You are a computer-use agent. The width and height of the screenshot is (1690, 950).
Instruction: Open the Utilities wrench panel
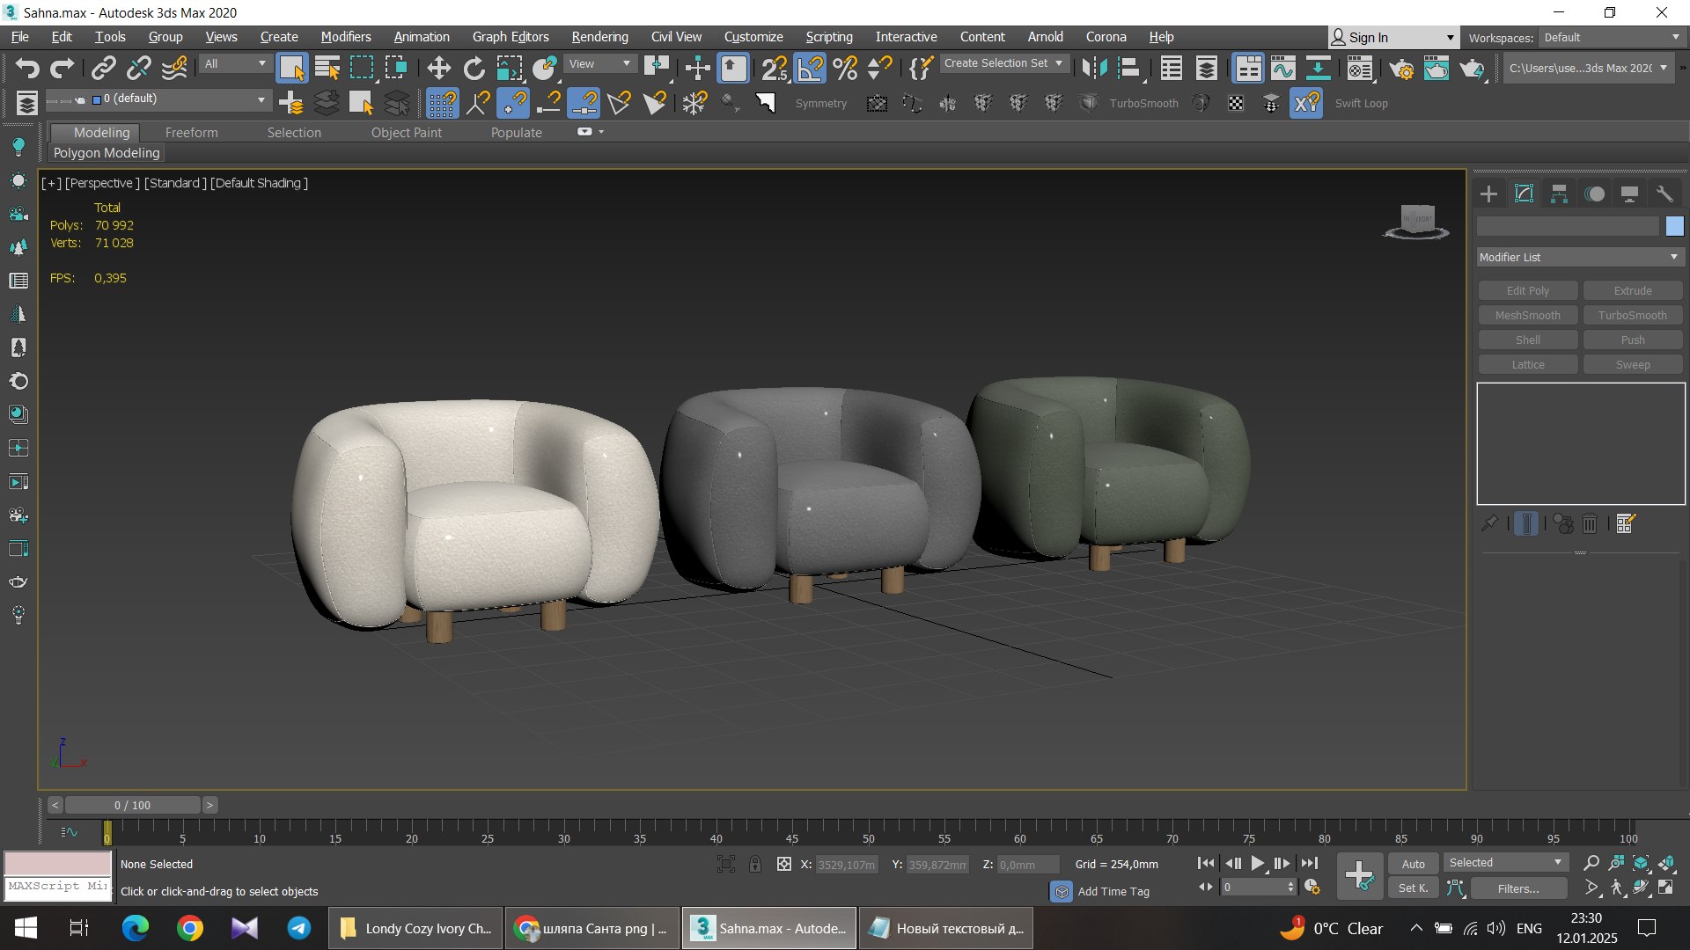click(x=1664, y=194)
